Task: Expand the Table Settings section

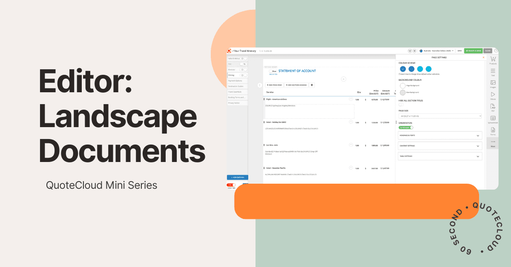Action: pyautogui.click(x=440, y=156)
